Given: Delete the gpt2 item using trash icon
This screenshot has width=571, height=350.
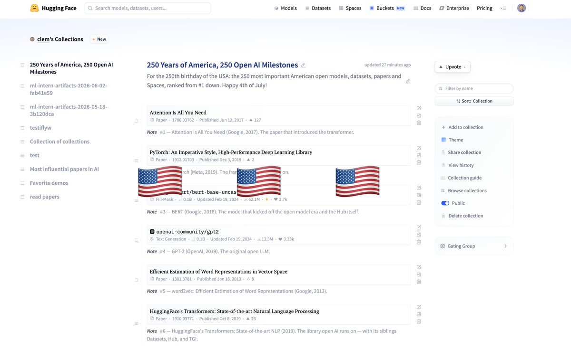Looking at the screenshot, I should pyautogui.click(x=419, y=242).
